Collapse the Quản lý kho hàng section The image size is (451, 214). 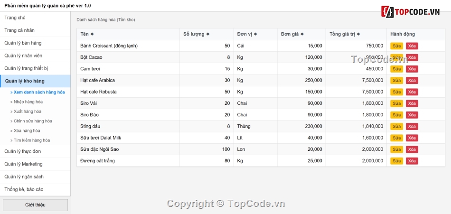click(x=35, y=81)
